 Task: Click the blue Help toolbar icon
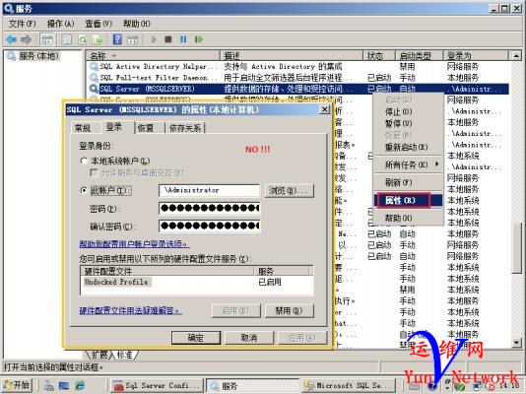pos(117,39)
